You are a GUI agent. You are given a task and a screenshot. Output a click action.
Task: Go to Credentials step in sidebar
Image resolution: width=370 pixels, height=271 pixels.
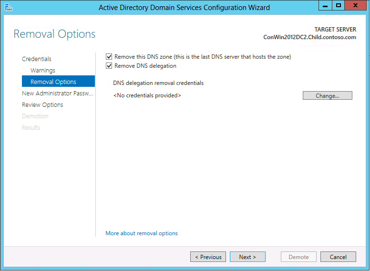37,59
